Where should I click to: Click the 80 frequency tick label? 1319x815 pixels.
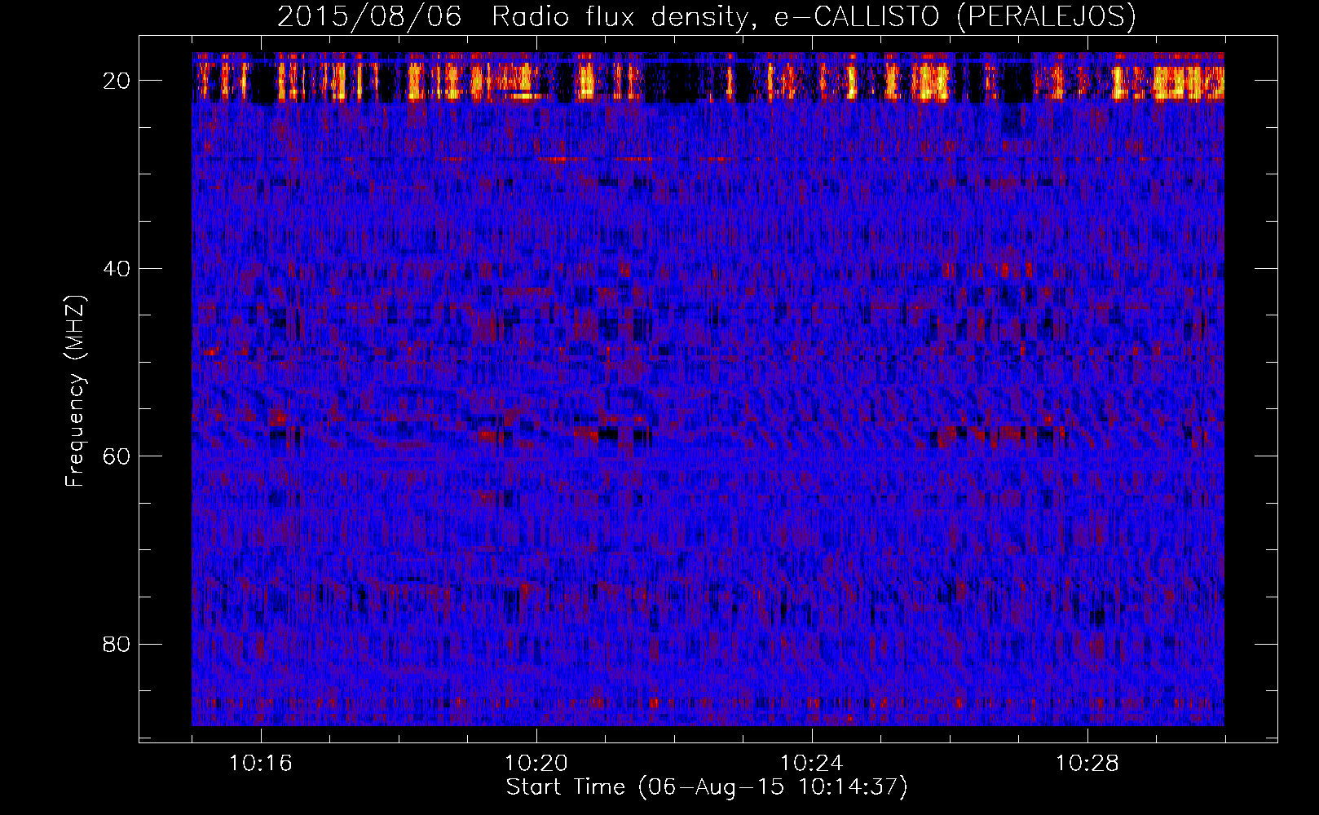point(117,644)
